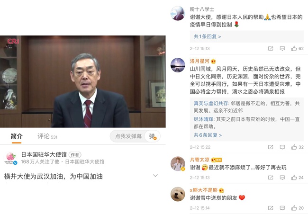
Task: Share the comment by 片寄太凉
Action: point(271,178)
